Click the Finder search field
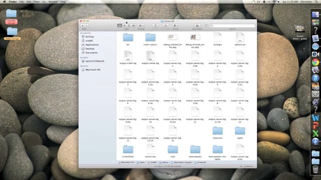This screenshot has width=321, height=180. tap(233, 25)
